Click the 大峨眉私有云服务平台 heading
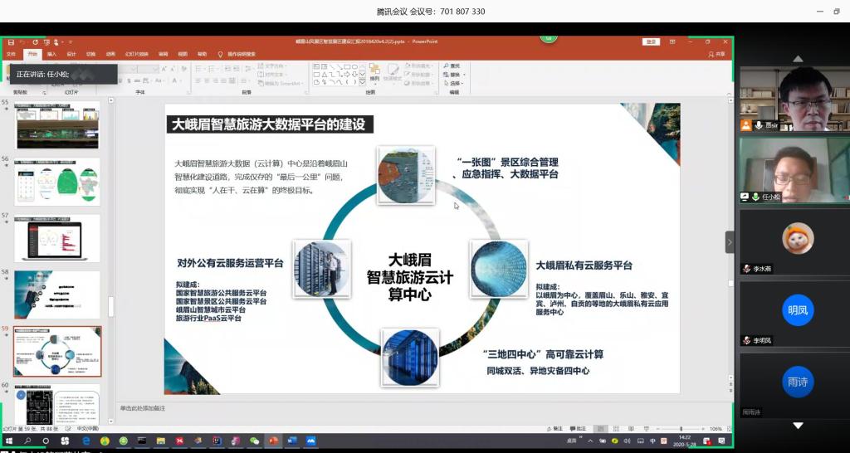 pyautogui.click(x=584, y=265)
